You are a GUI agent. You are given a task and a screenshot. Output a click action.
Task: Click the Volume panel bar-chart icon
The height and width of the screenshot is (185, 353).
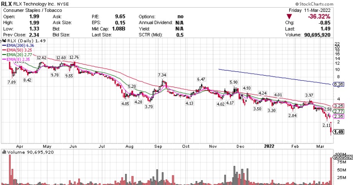point(4,152)
